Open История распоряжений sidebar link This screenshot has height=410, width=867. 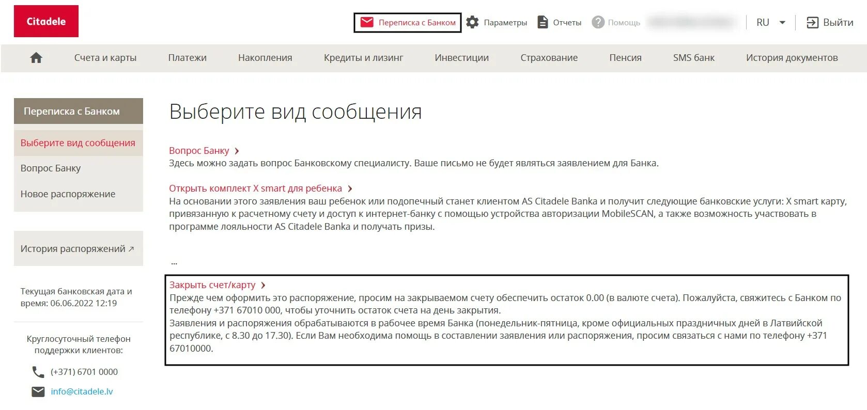click(78, 249)
